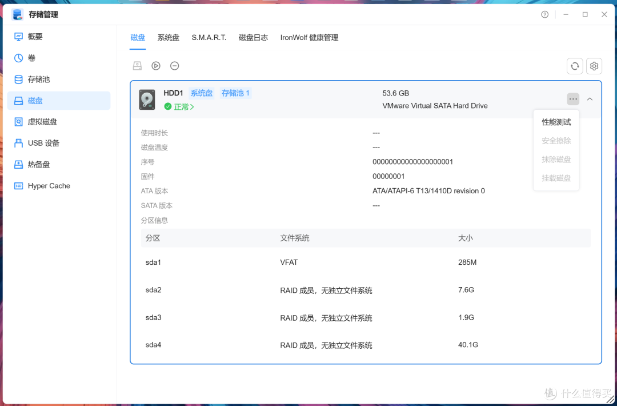Click the serial number 00000000000000000001
Image resolution: width=617 pixels, height=406 pixels.
pos(413,162)
